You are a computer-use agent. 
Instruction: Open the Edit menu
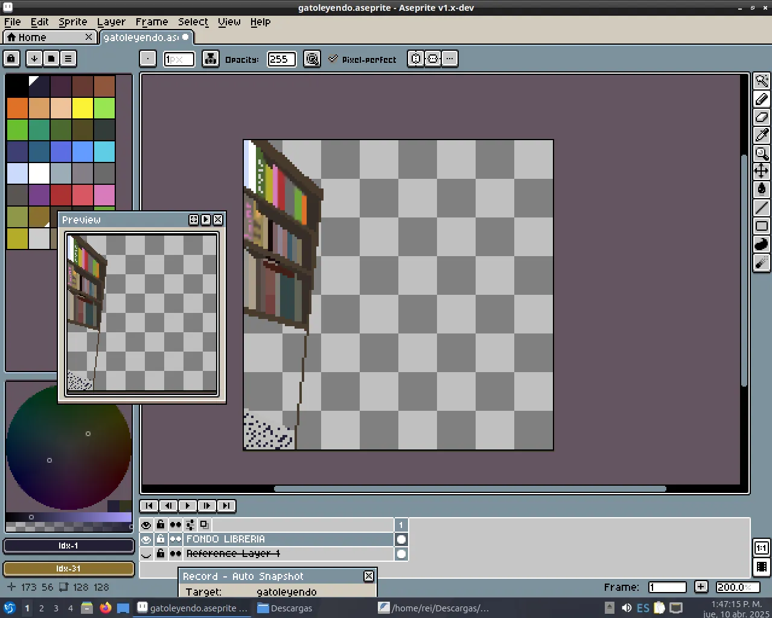(40, 22)
